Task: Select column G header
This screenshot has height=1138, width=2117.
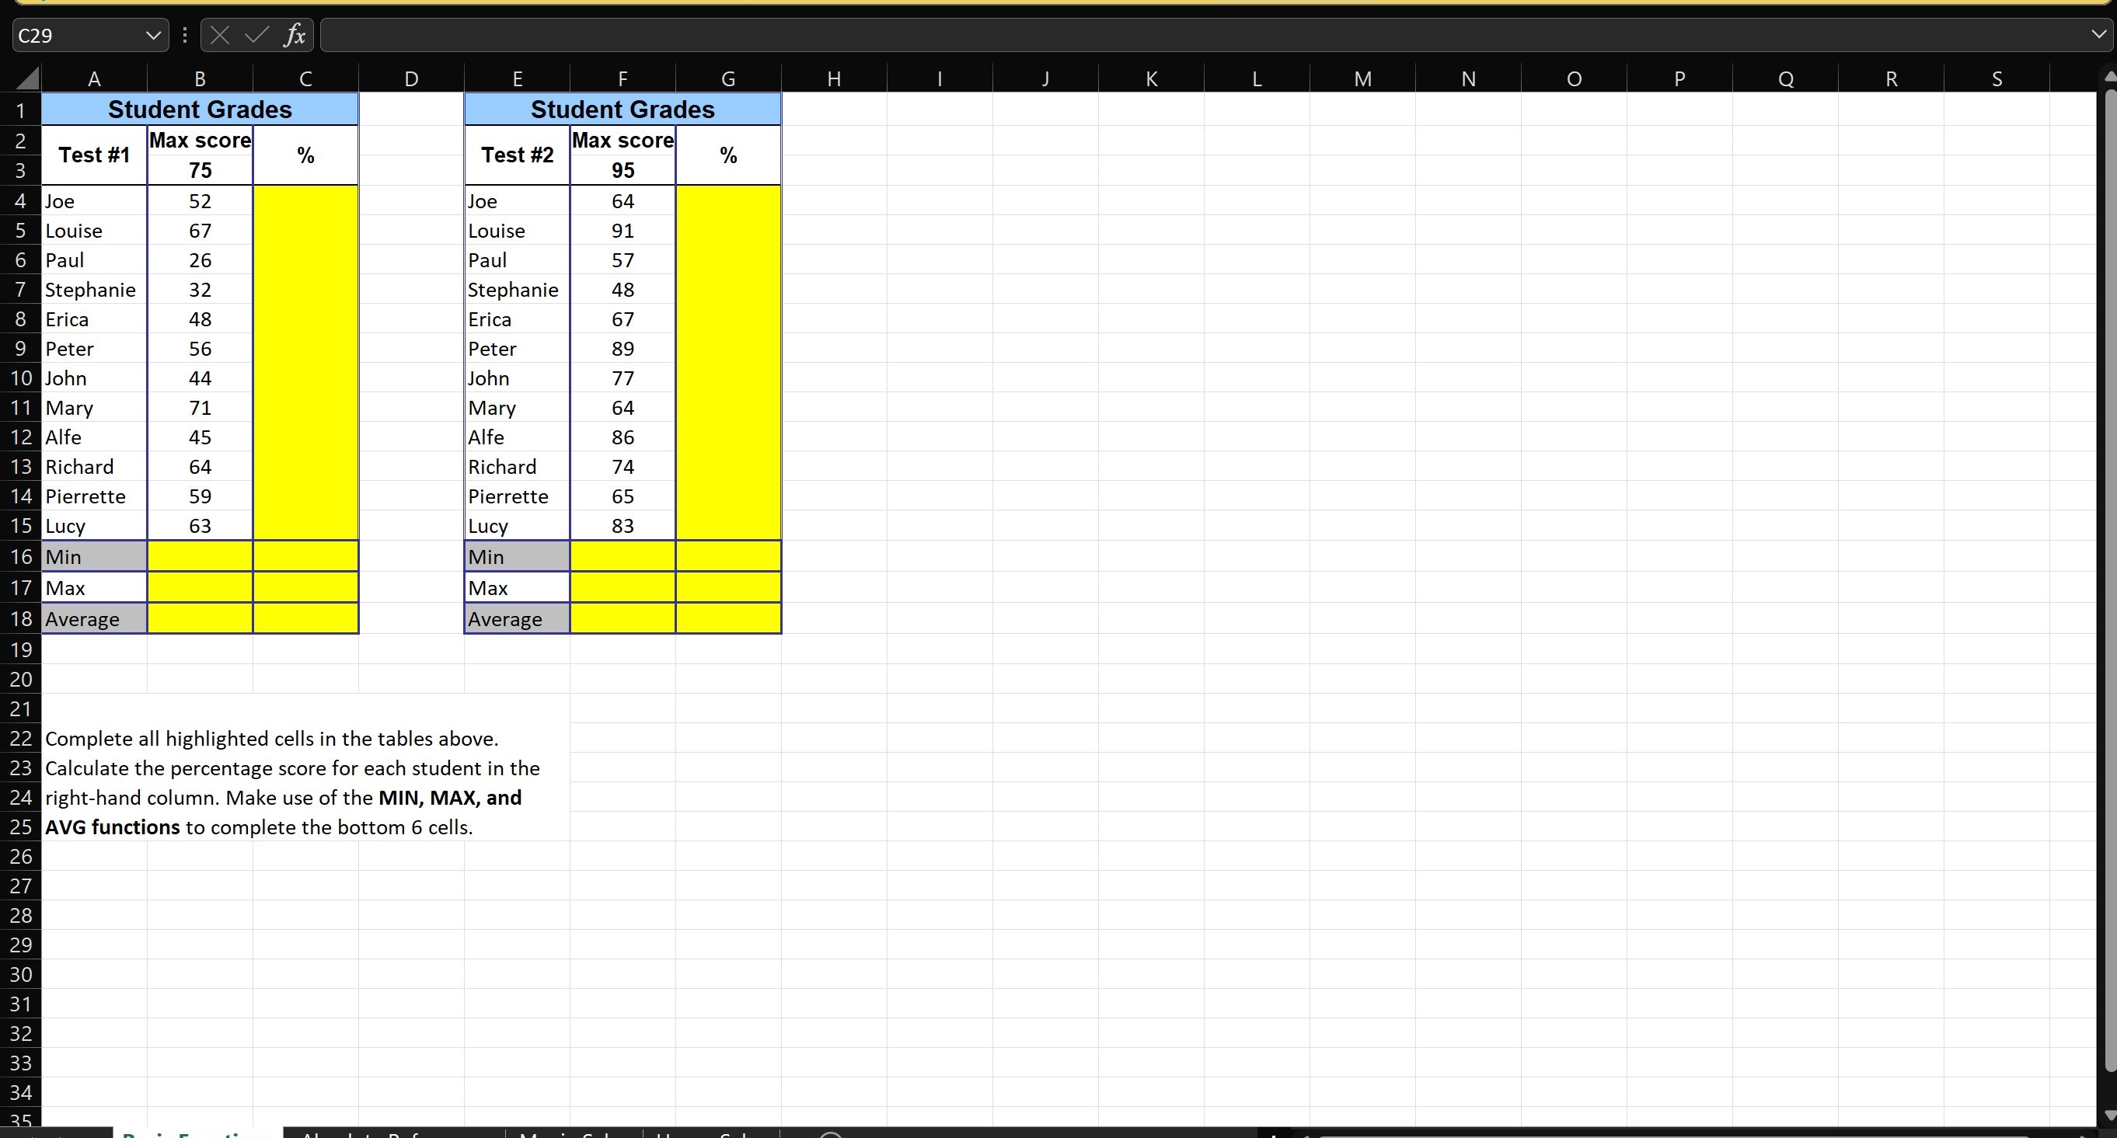Action: 728,79
